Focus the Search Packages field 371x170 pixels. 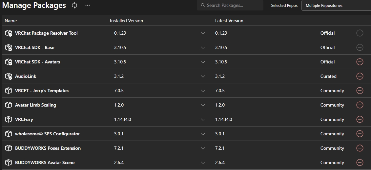(x=230, y=5)
